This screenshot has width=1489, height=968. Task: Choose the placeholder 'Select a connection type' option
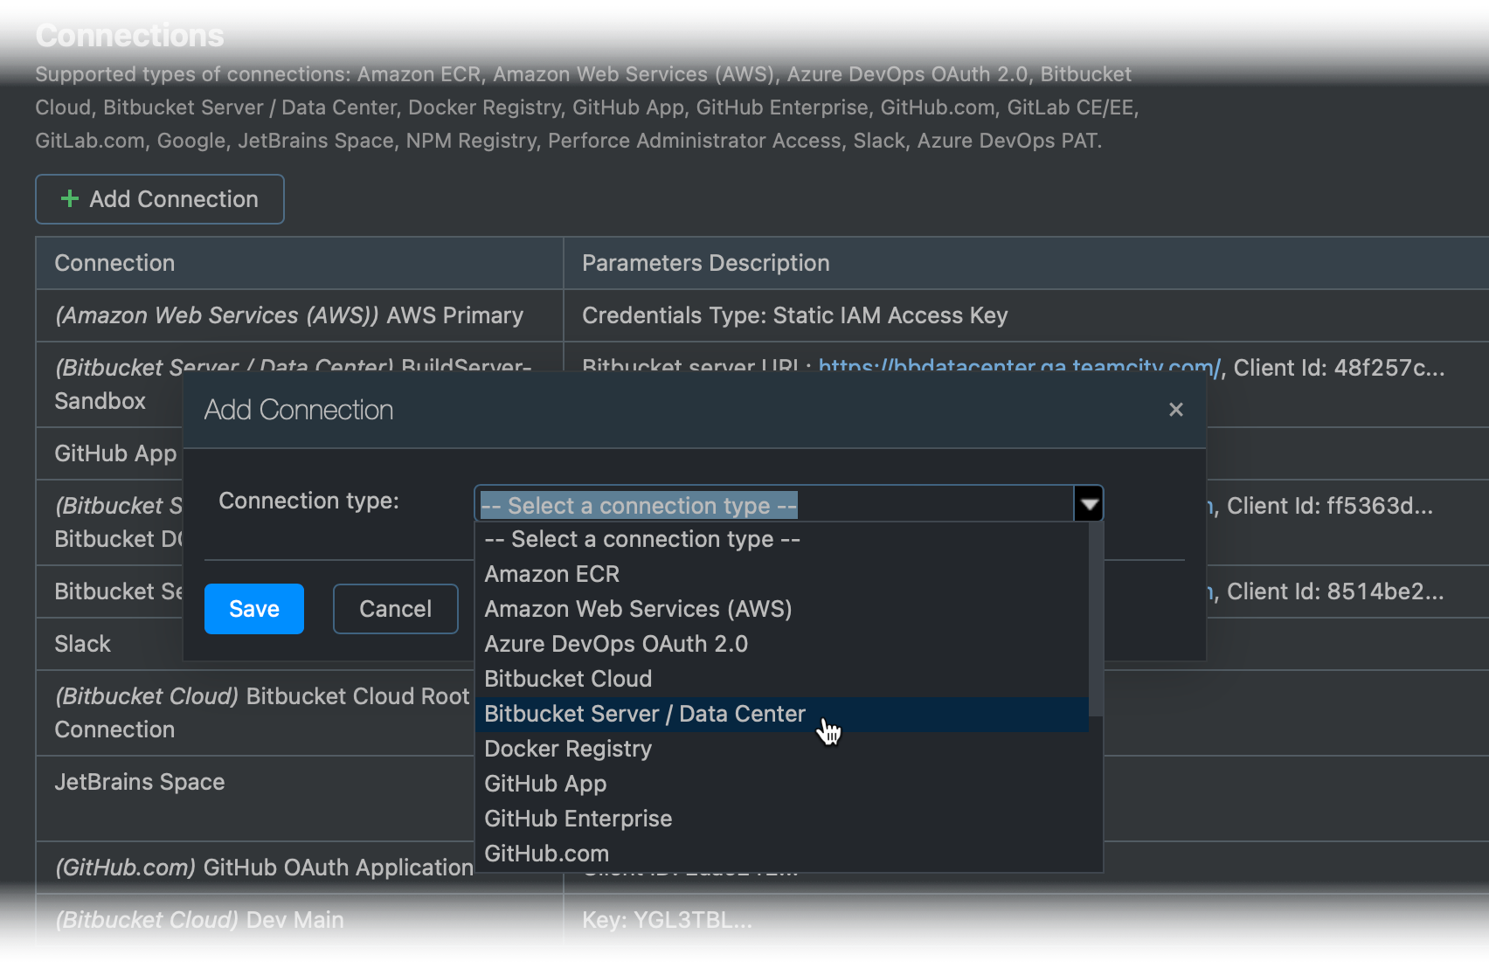[642, 539]
